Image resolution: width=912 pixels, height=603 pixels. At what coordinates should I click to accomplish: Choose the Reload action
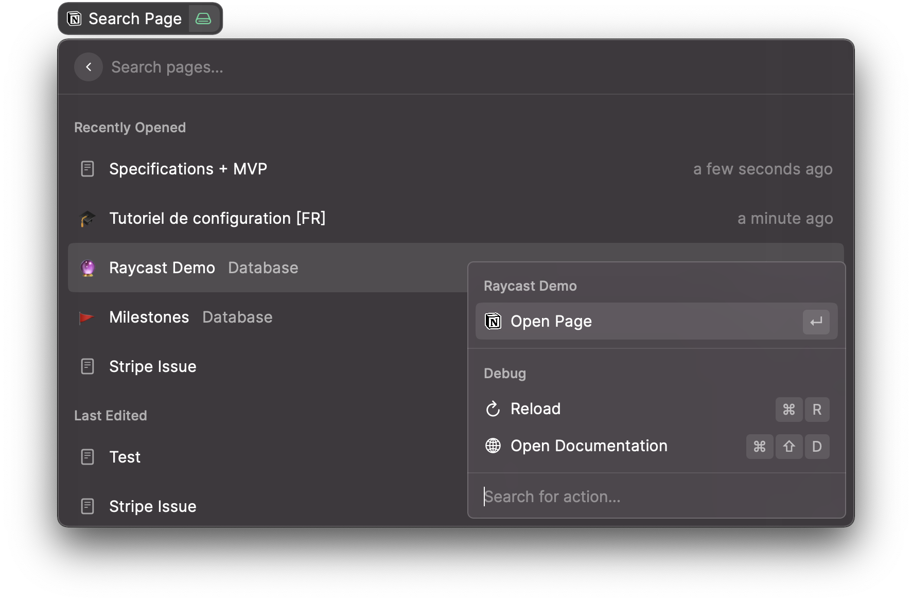pyautogui.click(x=656, y=409)
